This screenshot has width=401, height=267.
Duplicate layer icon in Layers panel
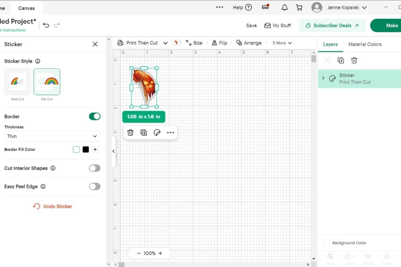coord(341,60)
